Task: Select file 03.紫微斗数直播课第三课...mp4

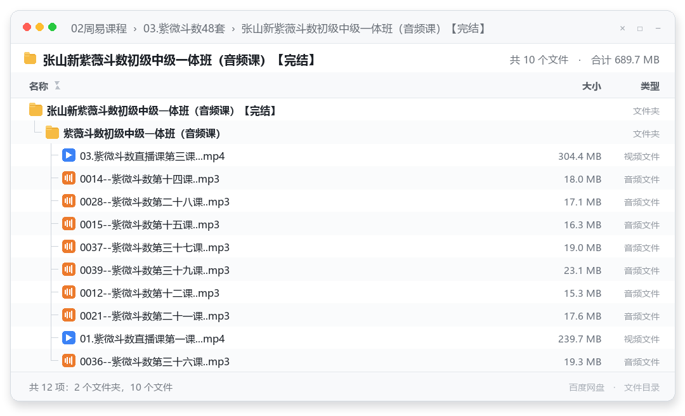Action: click(x=343, y=155)
